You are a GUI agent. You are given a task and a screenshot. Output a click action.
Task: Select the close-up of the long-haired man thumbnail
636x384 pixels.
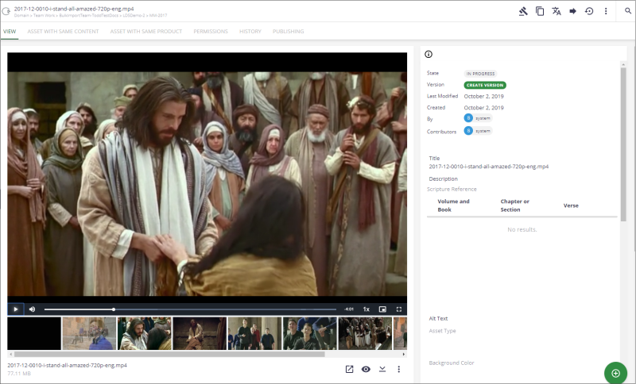tap(145, 333)
